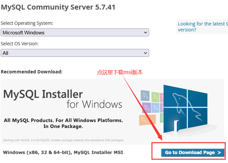This screenshot has height=163, width=228.
Task: Click the 'Select OS Version:' label
Action: pos(19,44)
